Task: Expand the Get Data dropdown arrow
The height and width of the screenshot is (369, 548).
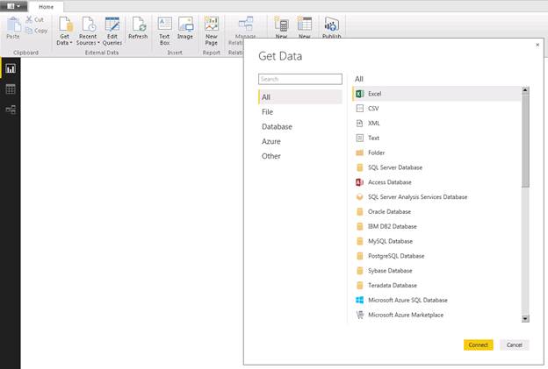Action: [x=71, y=43]
